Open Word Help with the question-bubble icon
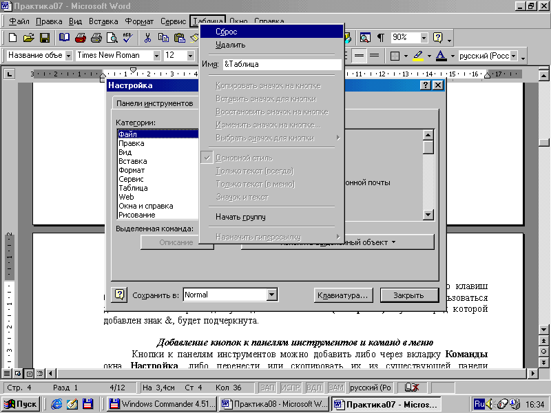Screen dimensions: 551x413 438,38
